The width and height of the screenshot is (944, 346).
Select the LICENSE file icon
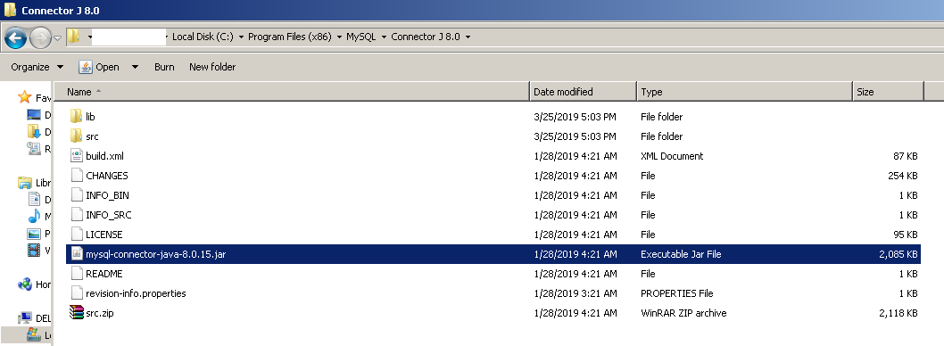point(76,234)
